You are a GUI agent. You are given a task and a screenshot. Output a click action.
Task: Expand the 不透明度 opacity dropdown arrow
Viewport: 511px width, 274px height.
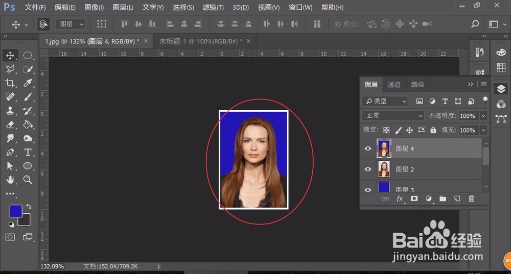tap(484, 116)
